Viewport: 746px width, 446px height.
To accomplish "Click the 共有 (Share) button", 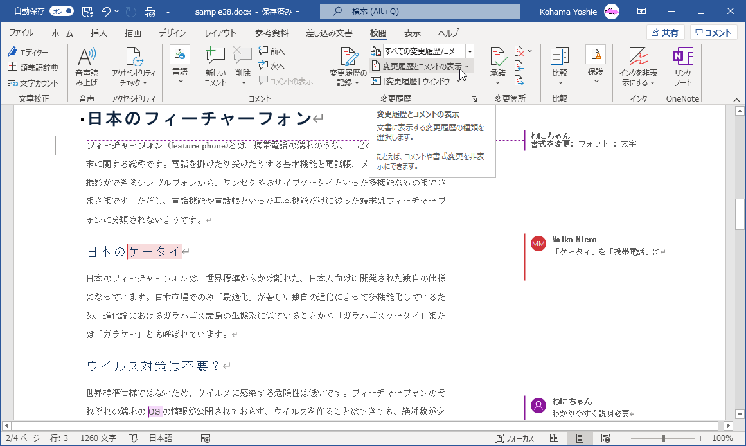I will [665, 32].
